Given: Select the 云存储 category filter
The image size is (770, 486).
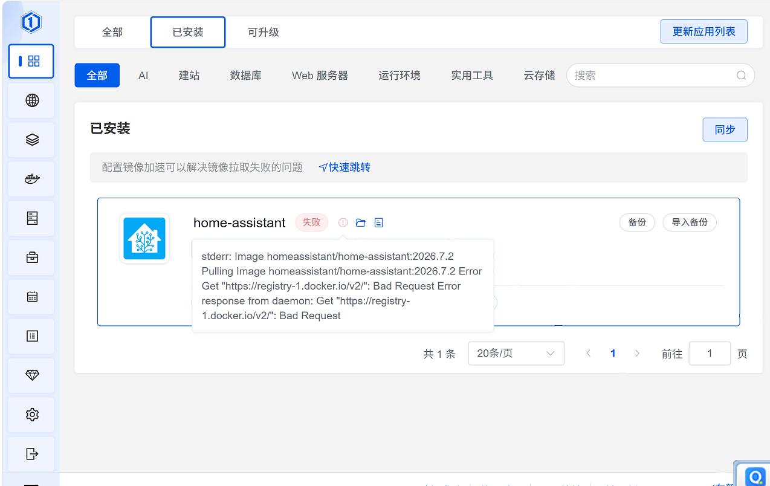Looking at the screenshot, I should coord(539,76).
